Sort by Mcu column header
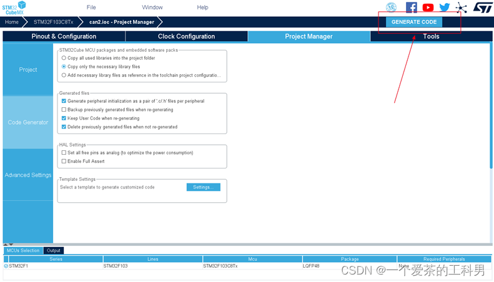This screenshot has width=494, height=282. tap(252, 259)
